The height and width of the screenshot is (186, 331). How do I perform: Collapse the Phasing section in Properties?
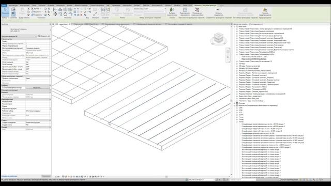click(x=50, y=120)
